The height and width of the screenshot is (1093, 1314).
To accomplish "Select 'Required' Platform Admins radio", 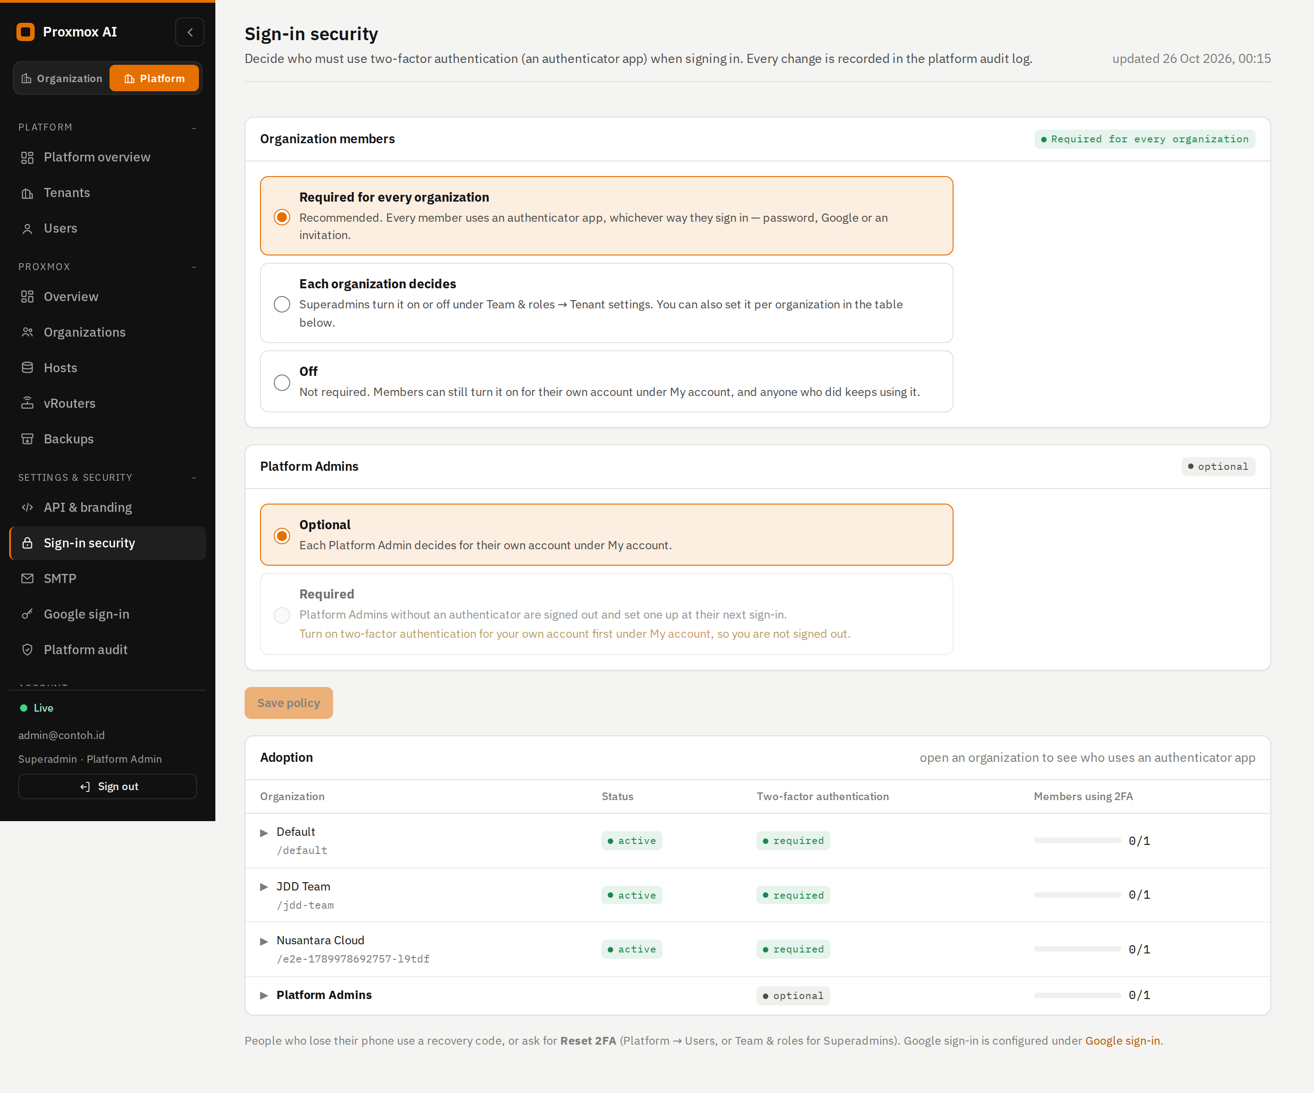I will [x=282, y=616].
